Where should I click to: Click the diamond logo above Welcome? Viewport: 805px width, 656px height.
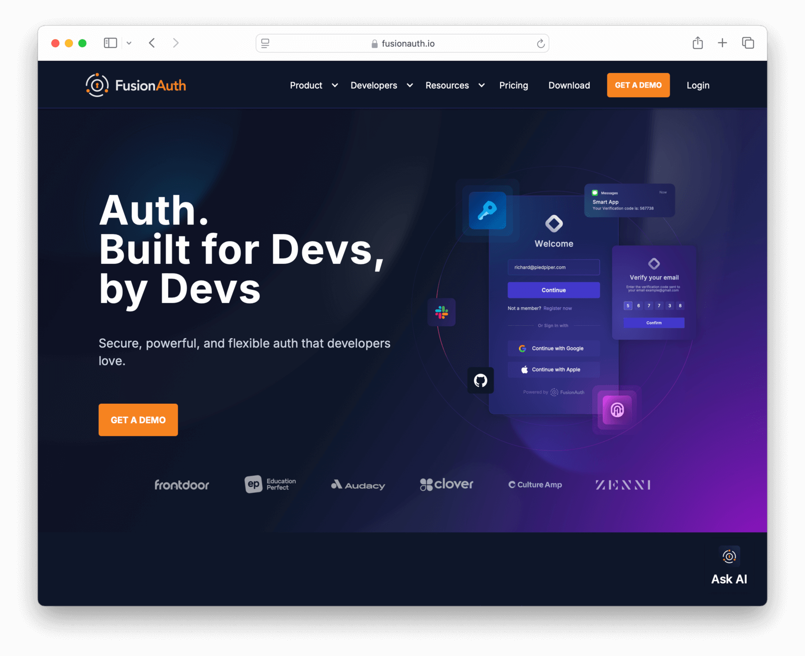[554, 224]
